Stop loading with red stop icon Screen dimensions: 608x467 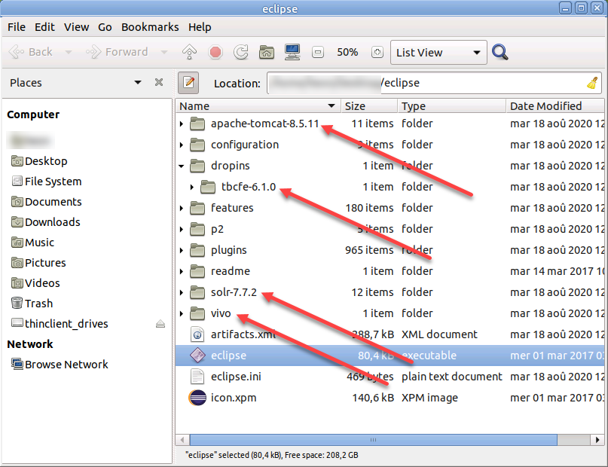[x=215, y=52]
